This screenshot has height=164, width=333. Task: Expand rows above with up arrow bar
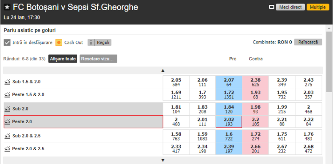pos(163,70)
